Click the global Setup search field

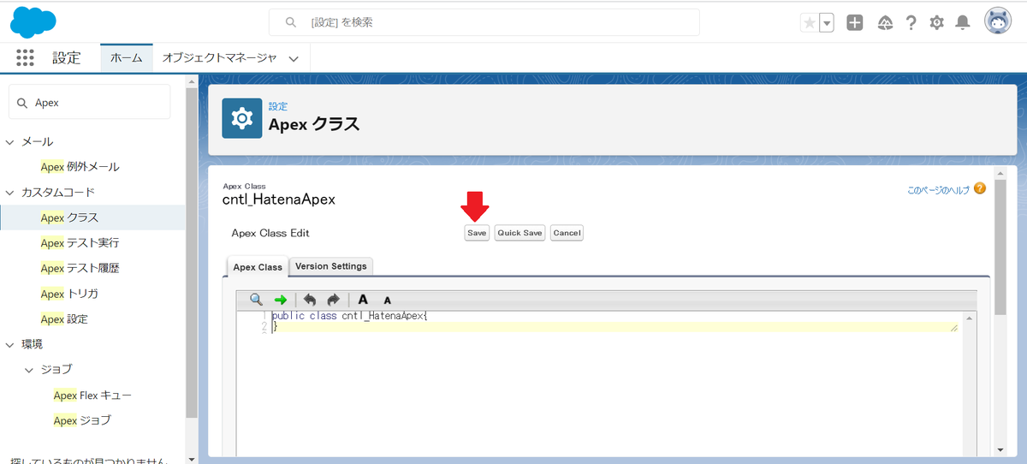click(484, 22)
